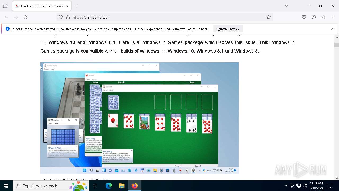Go back to the previous page
This screenshot has width=339, height=191.
pyautogui.click(x=6, y=17)
